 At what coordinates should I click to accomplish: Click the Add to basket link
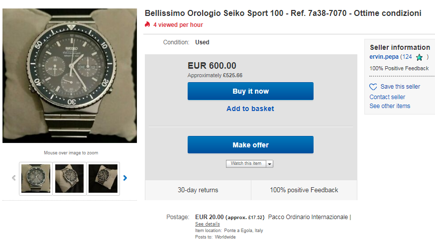click(250, 109)
